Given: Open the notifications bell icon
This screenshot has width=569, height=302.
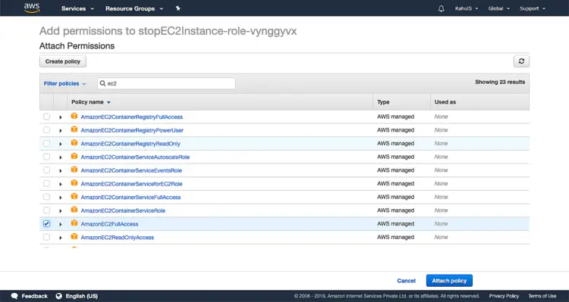Looking at the screenshot, I should (x=441, y=8).
